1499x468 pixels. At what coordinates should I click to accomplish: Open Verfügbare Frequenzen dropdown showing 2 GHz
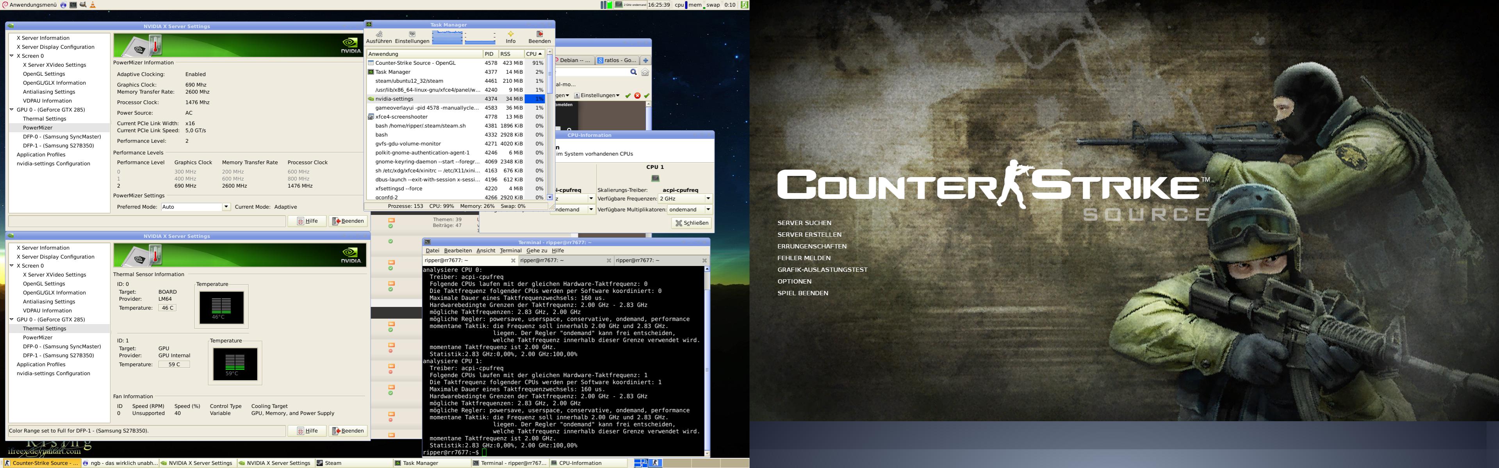685,199
